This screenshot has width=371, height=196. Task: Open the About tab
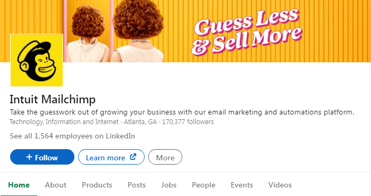point(56,185)
